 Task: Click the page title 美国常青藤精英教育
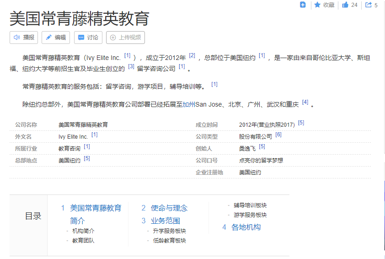click(x=79, y=18)
